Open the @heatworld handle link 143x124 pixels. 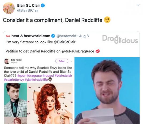pos(66,36)
